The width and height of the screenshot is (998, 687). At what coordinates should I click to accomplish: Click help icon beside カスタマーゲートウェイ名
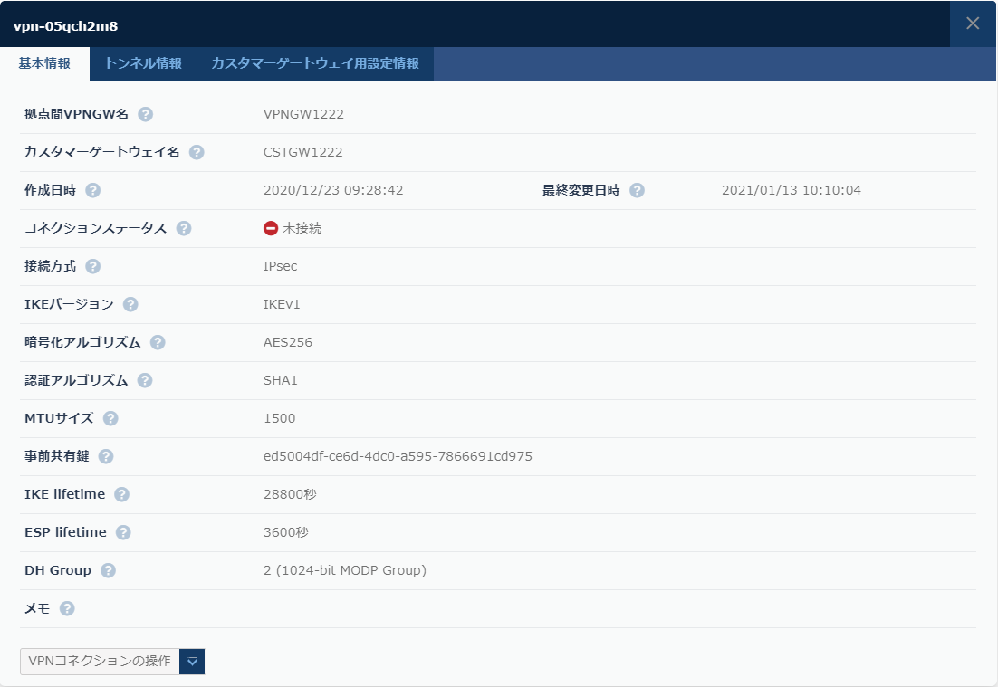coord(197,152)
